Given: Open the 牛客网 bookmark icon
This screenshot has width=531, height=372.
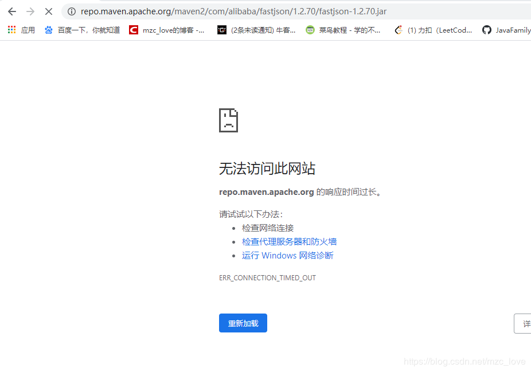Looking at the screenshot, I should (x=222, y=30).
